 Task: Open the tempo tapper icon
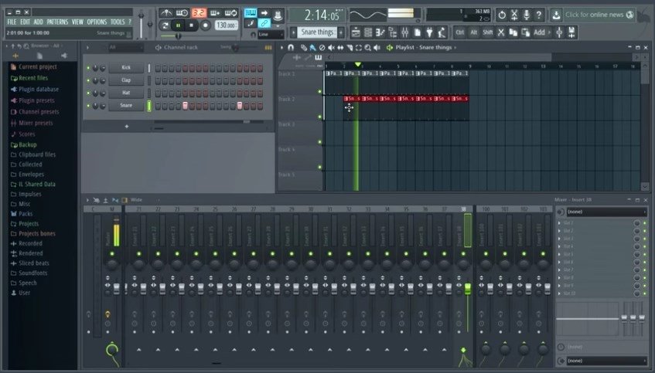(x=442, y=32)
